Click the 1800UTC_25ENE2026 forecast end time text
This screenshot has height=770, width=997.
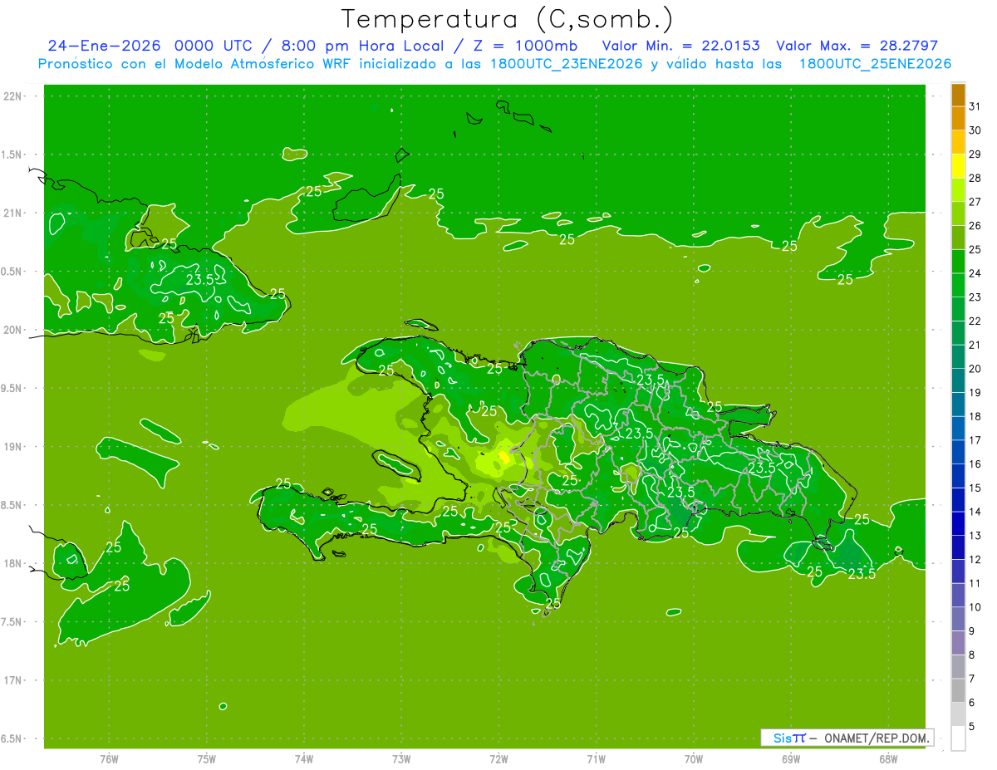pos(875,64)
